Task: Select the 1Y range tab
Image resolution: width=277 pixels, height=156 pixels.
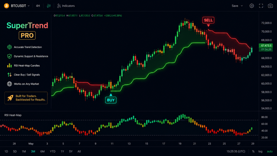Action: coord(62,151)
